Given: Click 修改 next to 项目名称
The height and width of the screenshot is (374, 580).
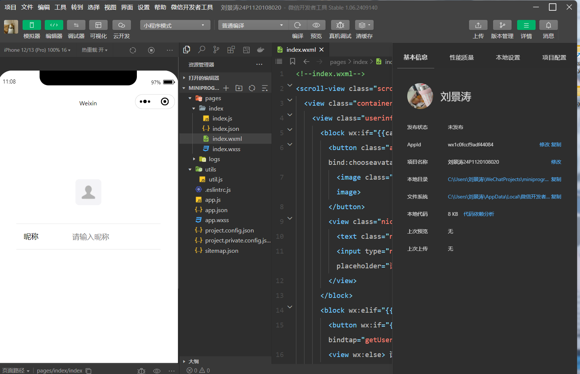Looking at the screenshot, I should (556, 162).
